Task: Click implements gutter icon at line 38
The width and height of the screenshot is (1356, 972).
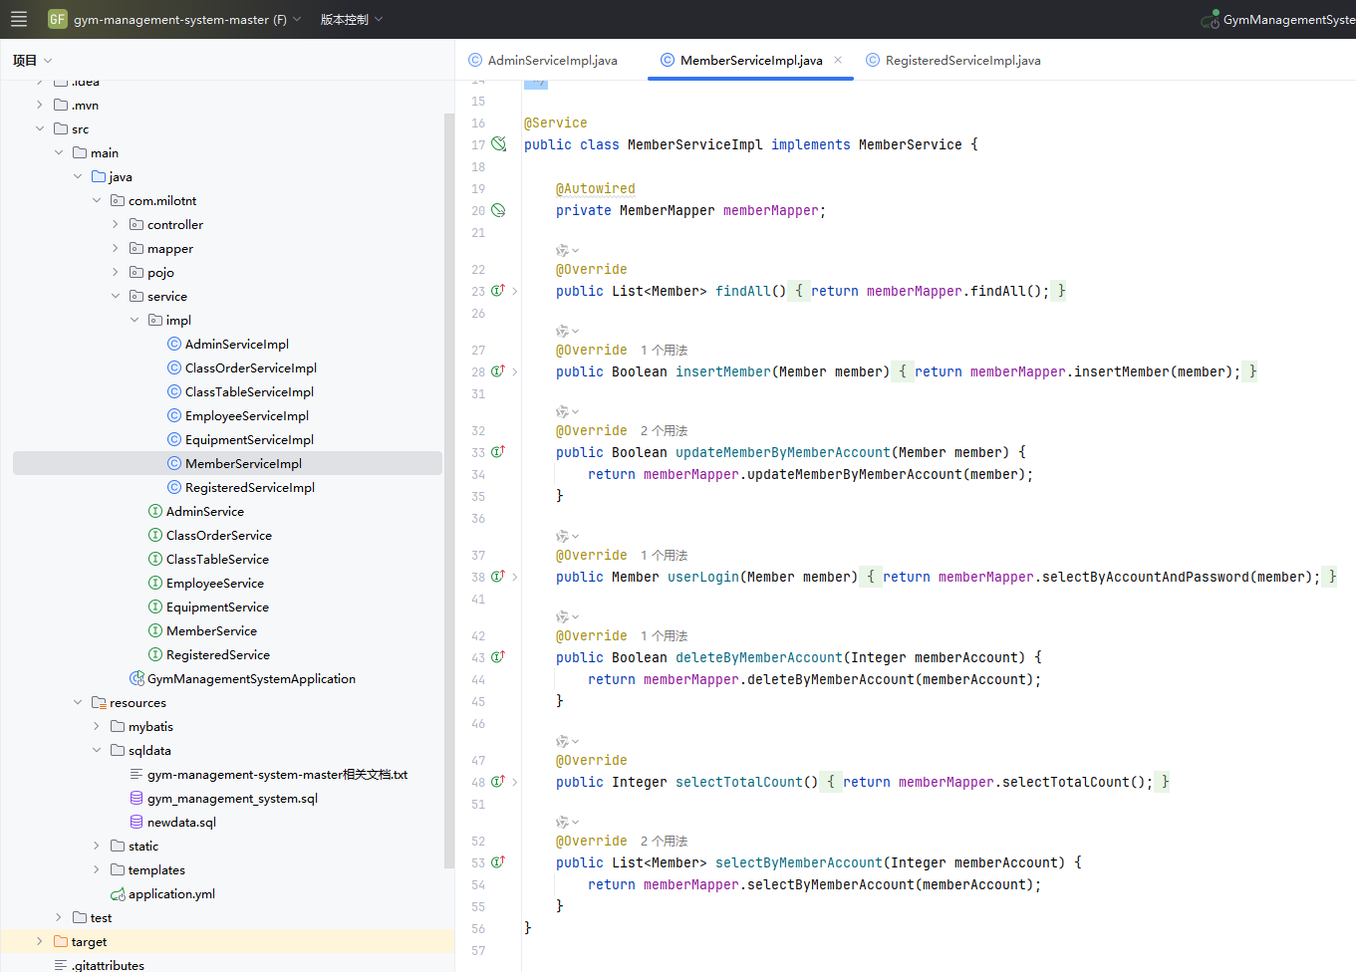Action: [498, 577]
